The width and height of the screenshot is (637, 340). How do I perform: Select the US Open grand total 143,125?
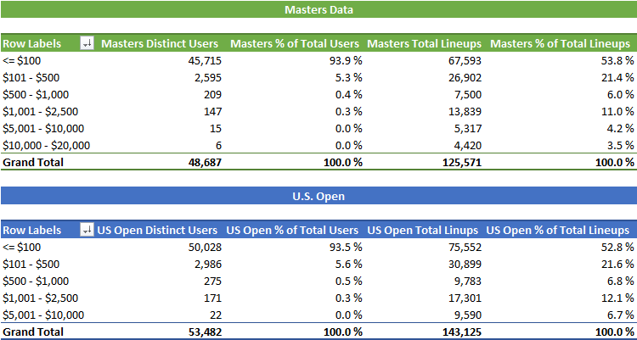(x=462, y=332)
